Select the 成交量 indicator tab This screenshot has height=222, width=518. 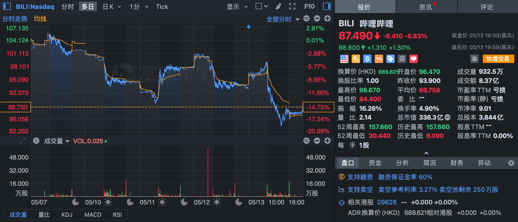[x=18, y=215]
